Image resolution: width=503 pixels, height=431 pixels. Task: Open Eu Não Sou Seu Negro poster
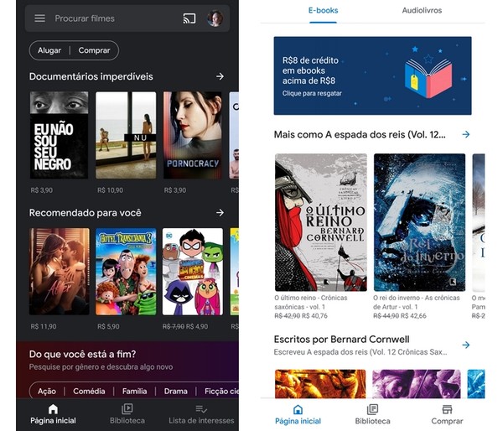[59, 135]
